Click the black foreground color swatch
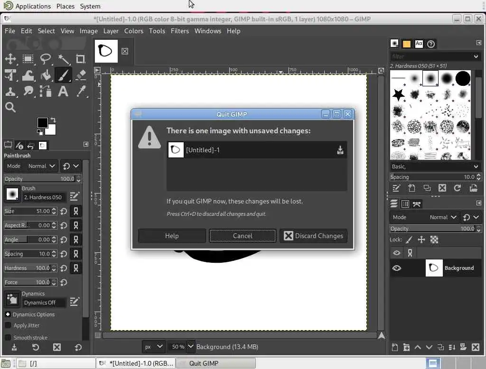486x369 pixels. [42, 123]
